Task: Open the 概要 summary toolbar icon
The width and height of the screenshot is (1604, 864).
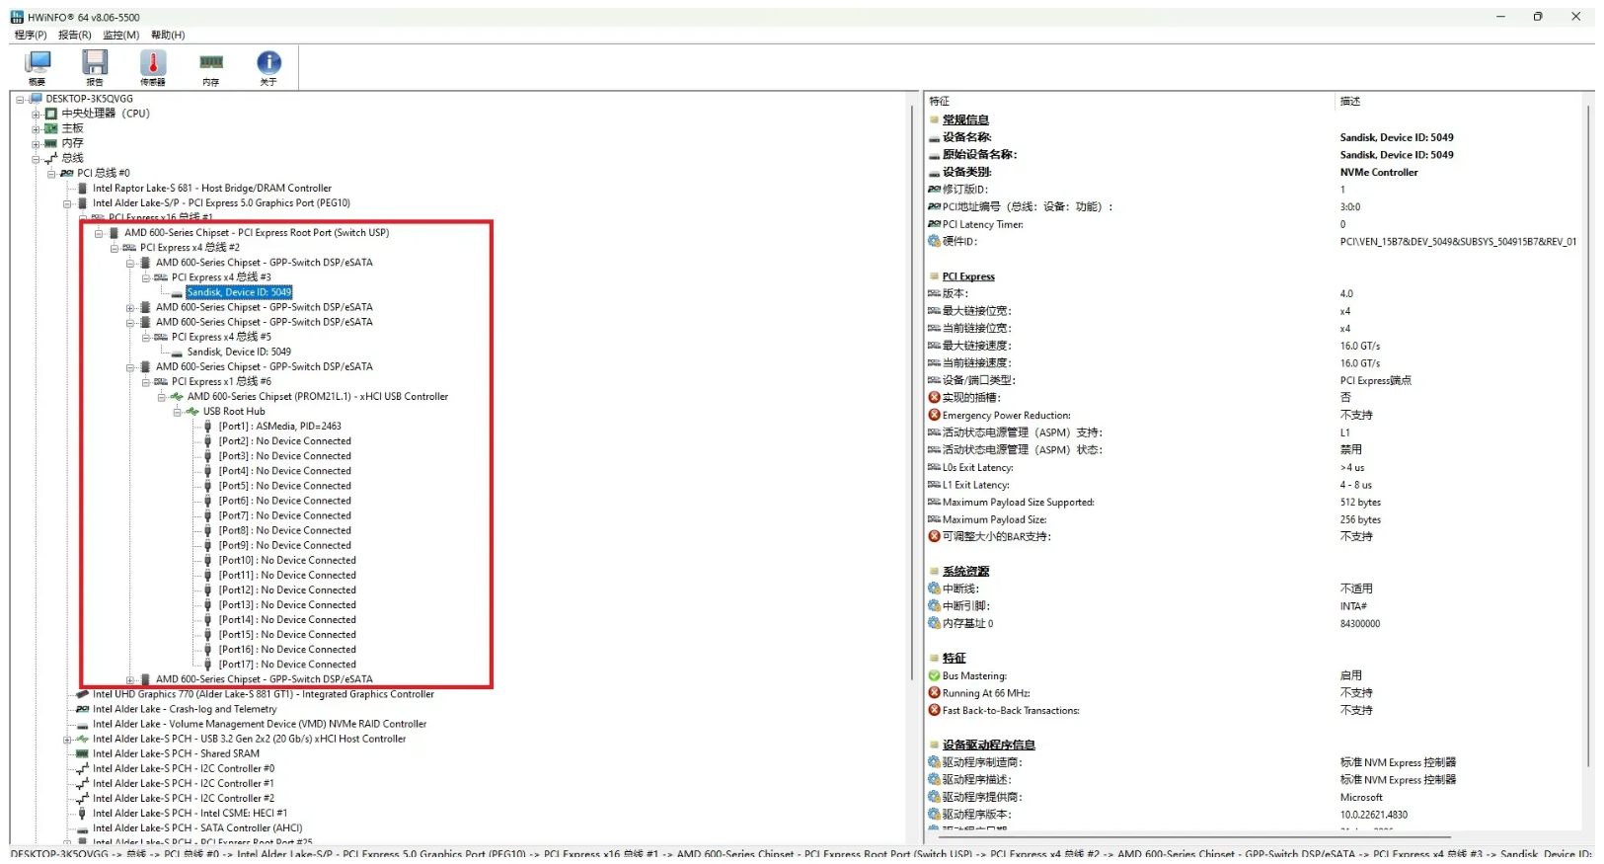Action: tap(38, 63)
